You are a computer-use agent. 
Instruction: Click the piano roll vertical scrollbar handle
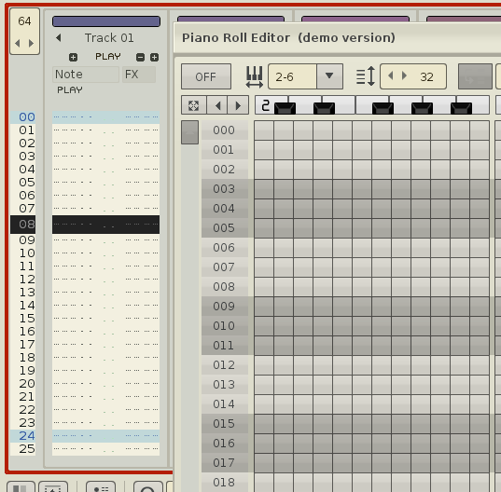click(189, 132)
